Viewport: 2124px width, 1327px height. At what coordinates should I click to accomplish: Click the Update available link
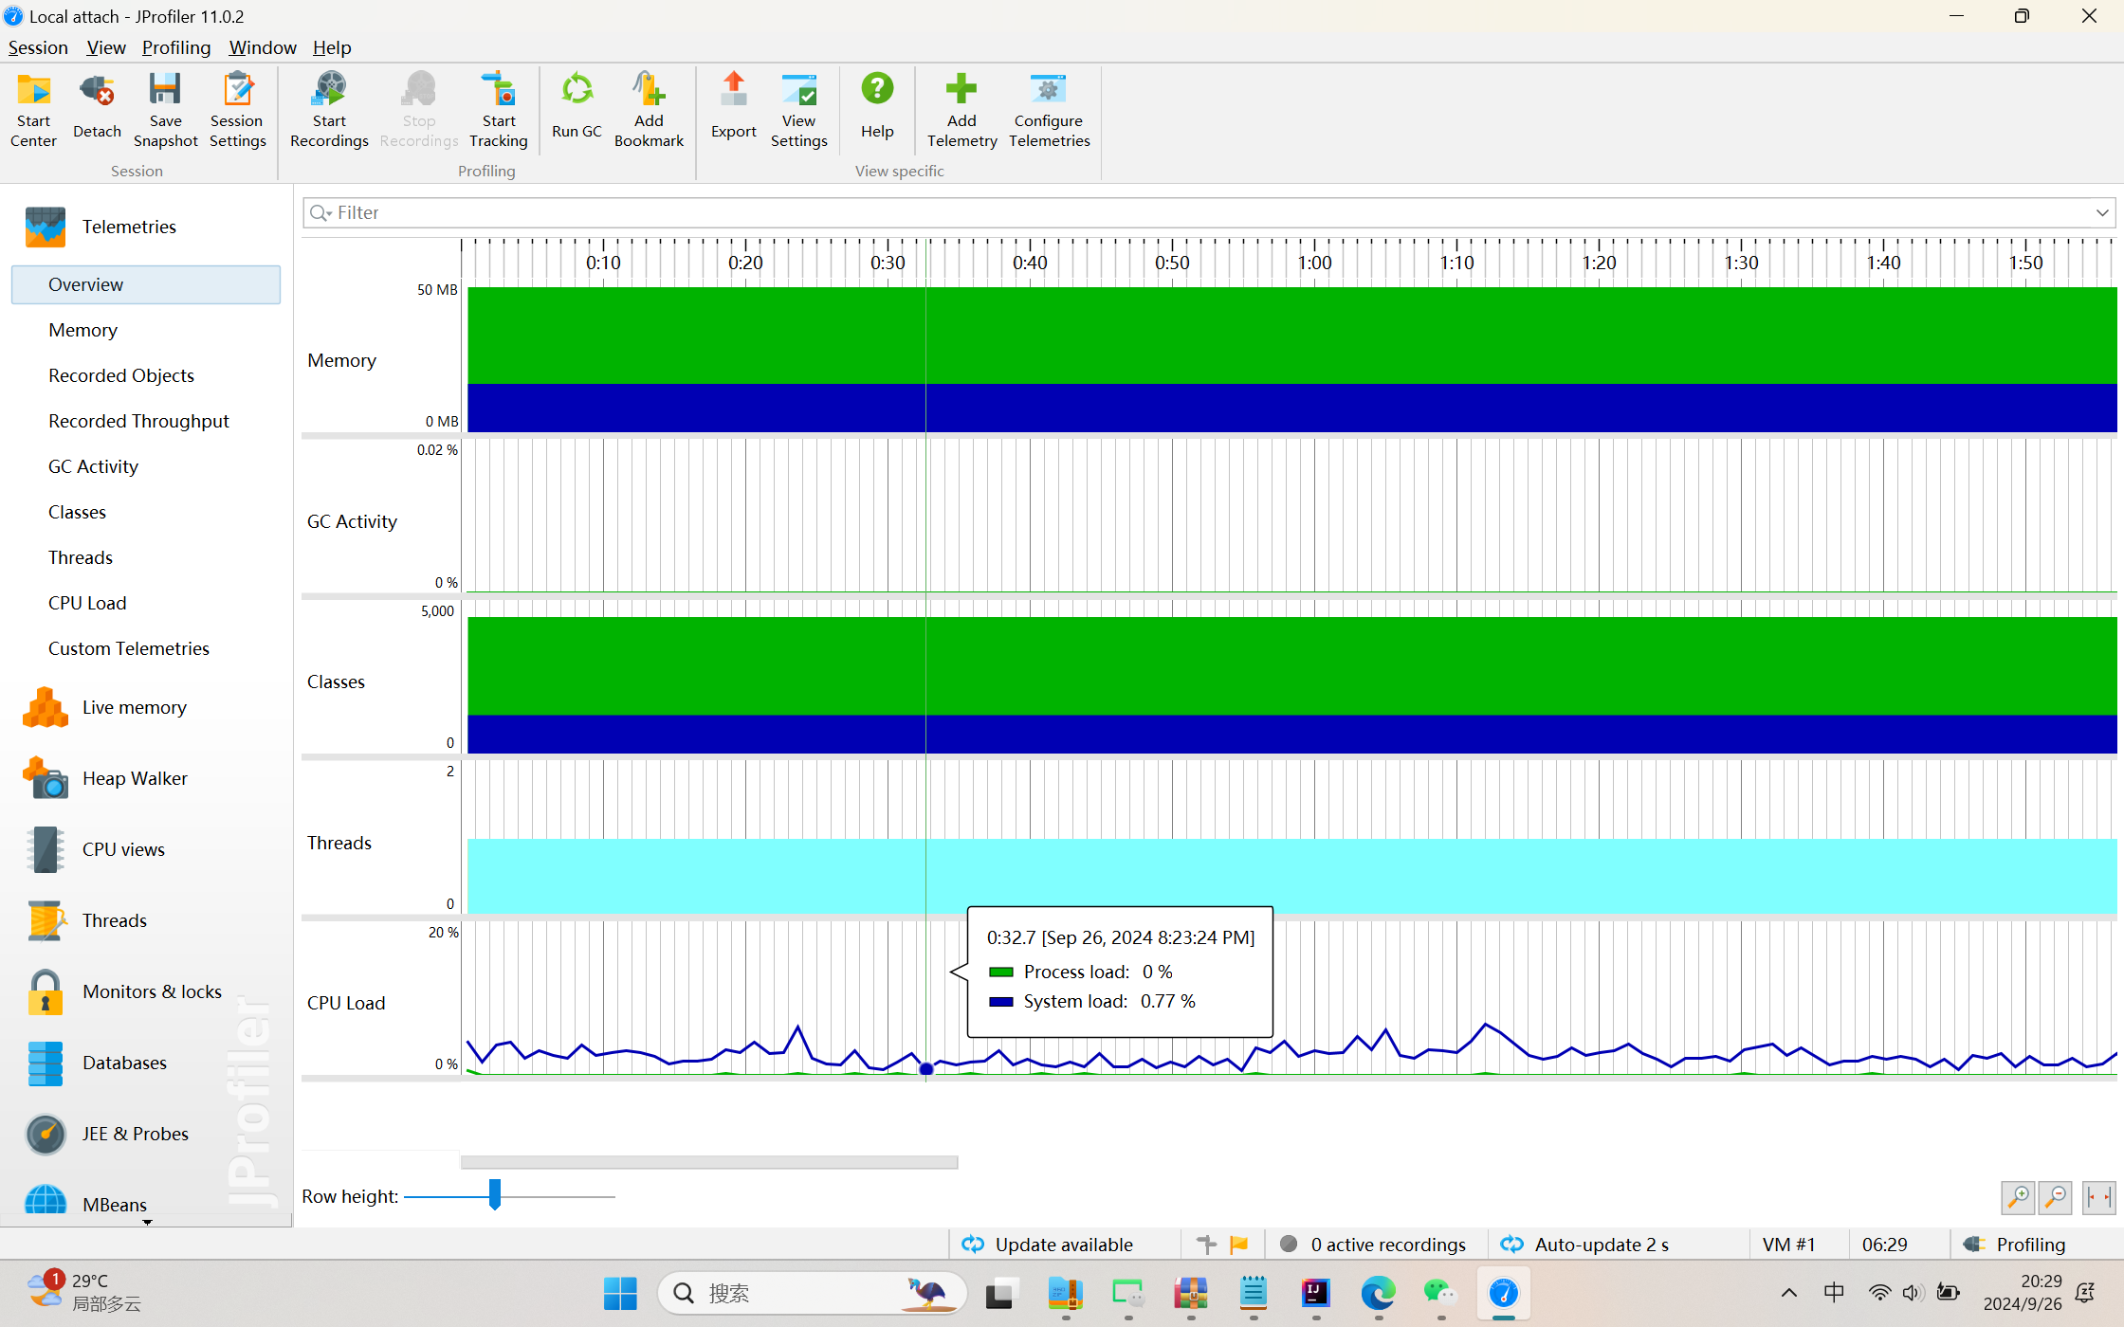[x=1048, y=1245]
